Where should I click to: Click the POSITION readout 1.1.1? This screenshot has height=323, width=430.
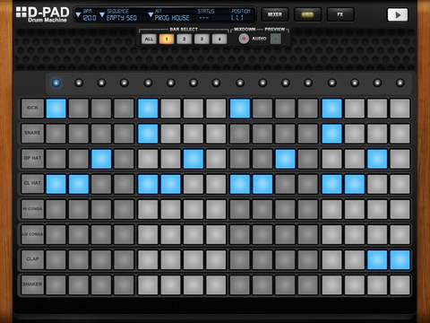237,18
